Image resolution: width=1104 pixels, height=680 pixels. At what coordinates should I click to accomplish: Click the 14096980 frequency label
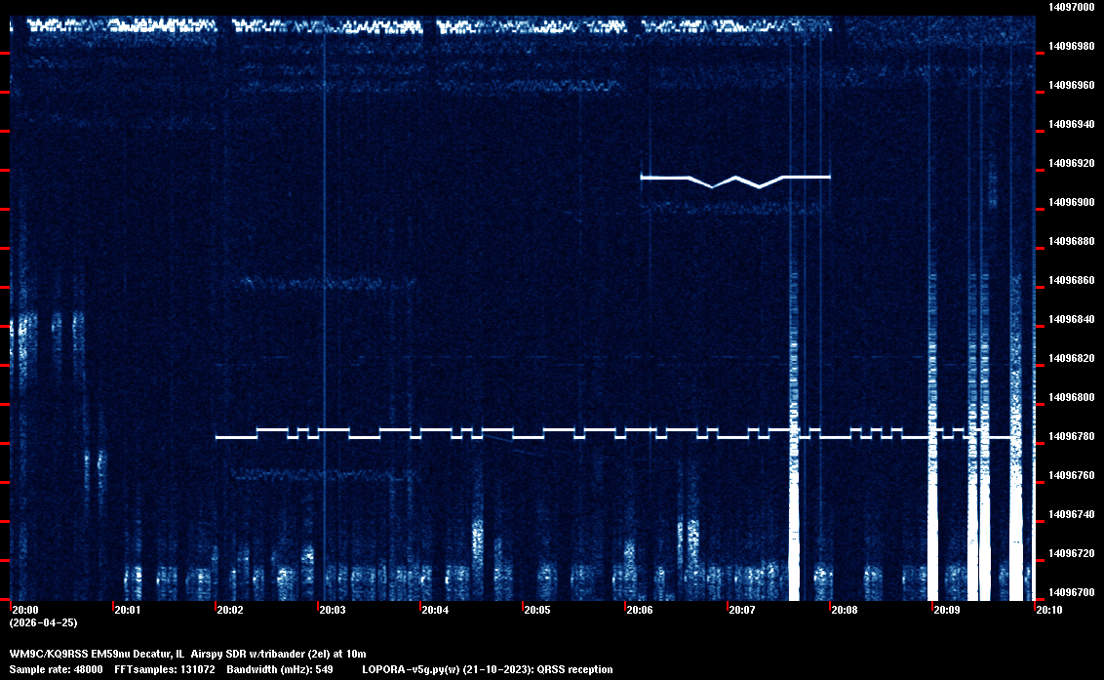pyautogui.click(x=1071, y=46)
